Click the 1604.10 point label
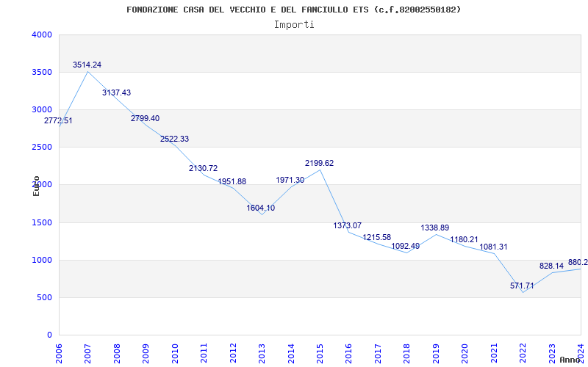Screen dimensions: 588x367 point(261,208)
